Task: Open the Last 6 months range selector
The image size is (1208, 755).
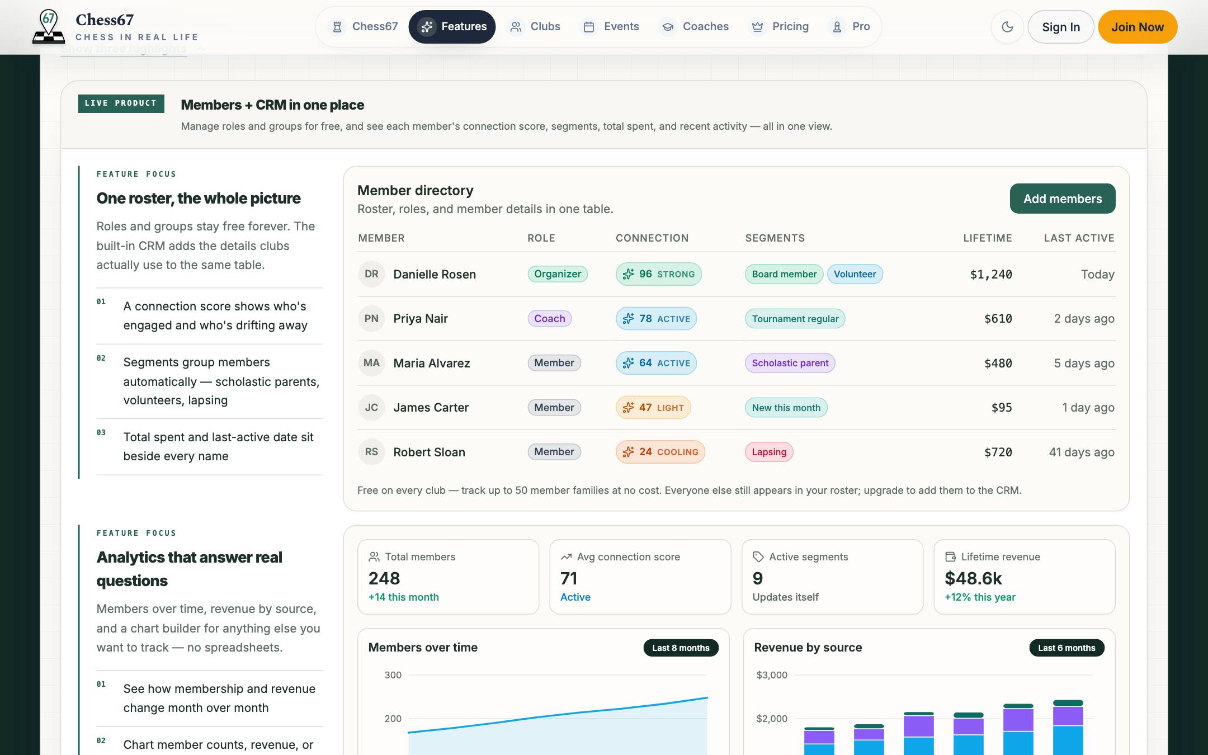Action: (1067, 648)
